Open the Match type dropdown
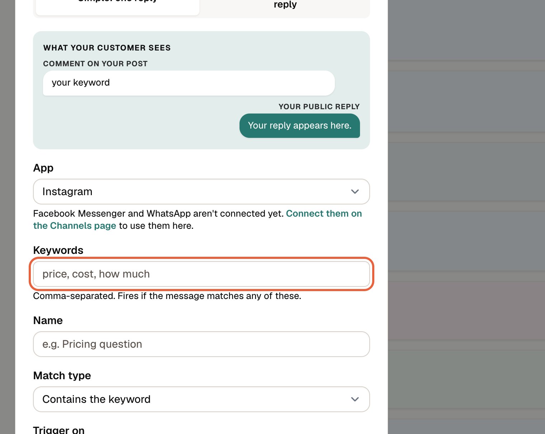545x434 pixels. (x=201, y=399)
